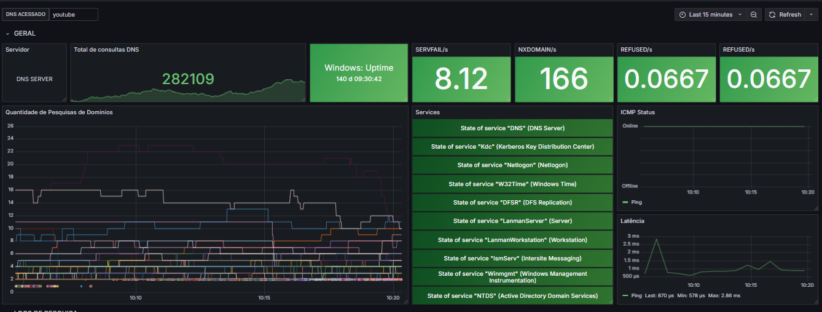Click the DNS ACESSADO input with youtube
822x312 pixels.
pyautogui.click(x=73, y=14)
